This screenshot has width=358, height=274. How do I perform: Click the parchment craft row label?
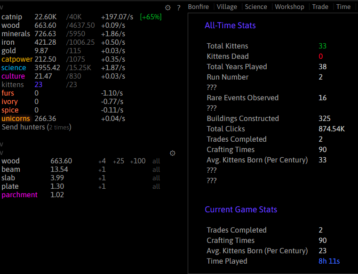pos(19,195)
